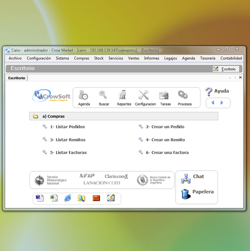
Task: Open the Compras menu
Action: [81, 58]
